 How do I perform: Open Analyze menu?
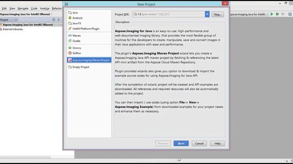point(45,9)
